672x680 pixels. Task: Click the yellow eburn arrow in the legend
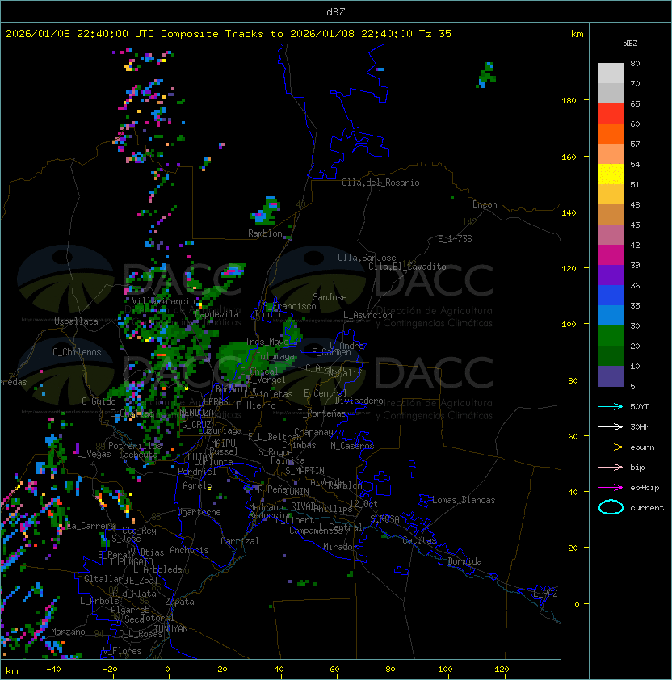611,447
